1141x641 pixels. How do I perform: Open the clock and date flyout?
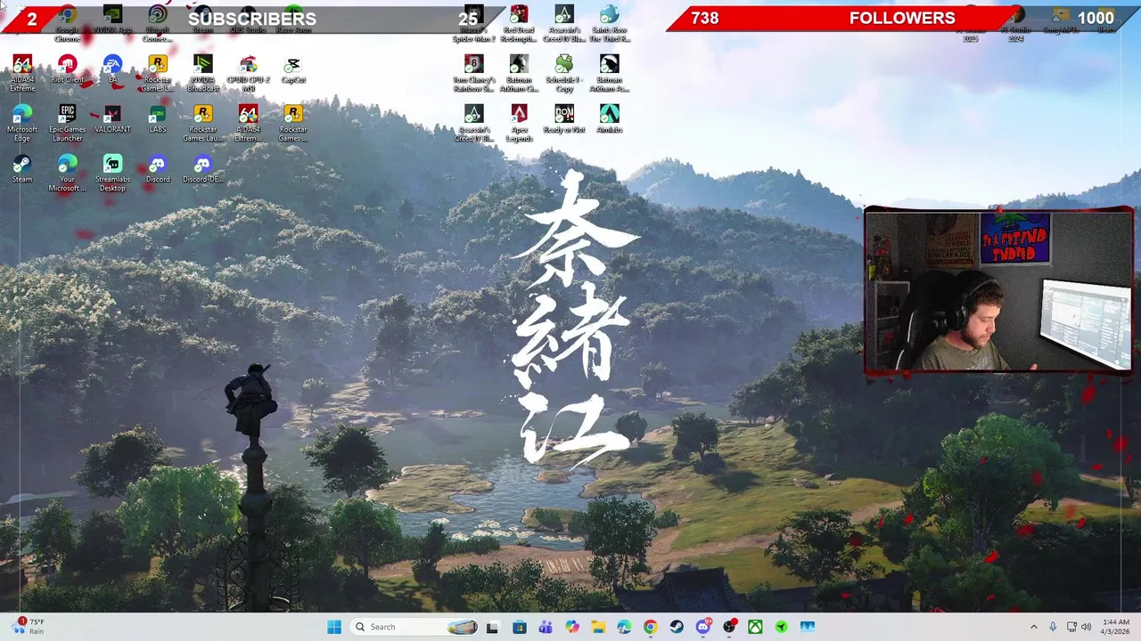click(x=1116, y=627)
